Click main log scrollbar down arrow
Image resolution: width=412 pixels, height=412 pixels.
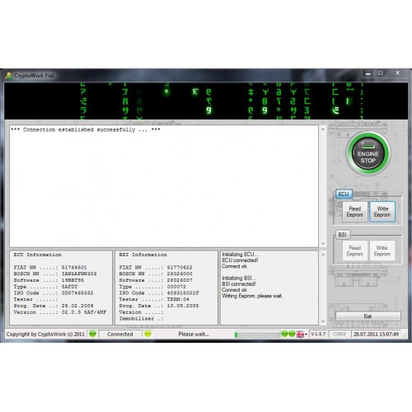click(323, 244)
